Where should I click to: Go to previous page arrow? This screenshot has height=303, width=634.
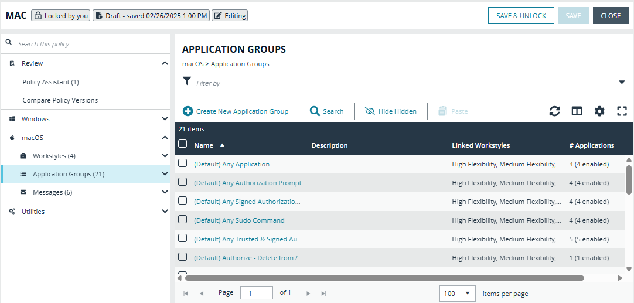pyautogui.click(x=202, y=294)
